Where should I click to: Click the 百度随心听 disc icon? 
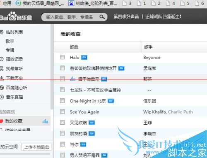2,88
